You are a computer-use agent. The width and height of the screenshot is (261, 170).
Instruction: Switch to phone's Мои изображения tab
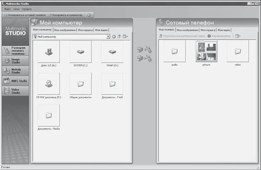pos(187,30)
